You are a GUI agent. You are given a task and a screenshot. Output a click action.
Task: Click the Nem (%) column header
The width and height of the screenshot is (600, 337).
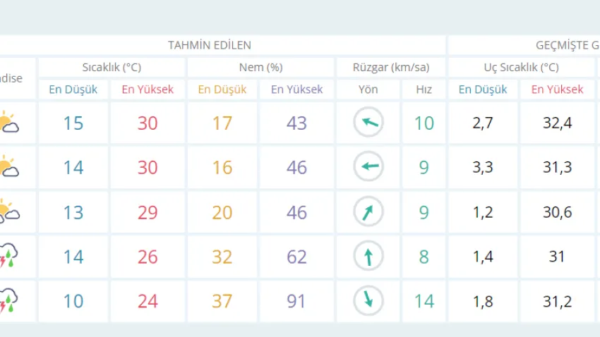(x=260, y=68)
